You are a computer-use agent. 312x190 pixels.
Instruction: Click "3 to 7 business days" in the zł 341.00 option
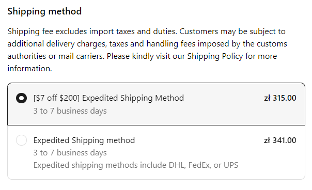pos(70,153)
